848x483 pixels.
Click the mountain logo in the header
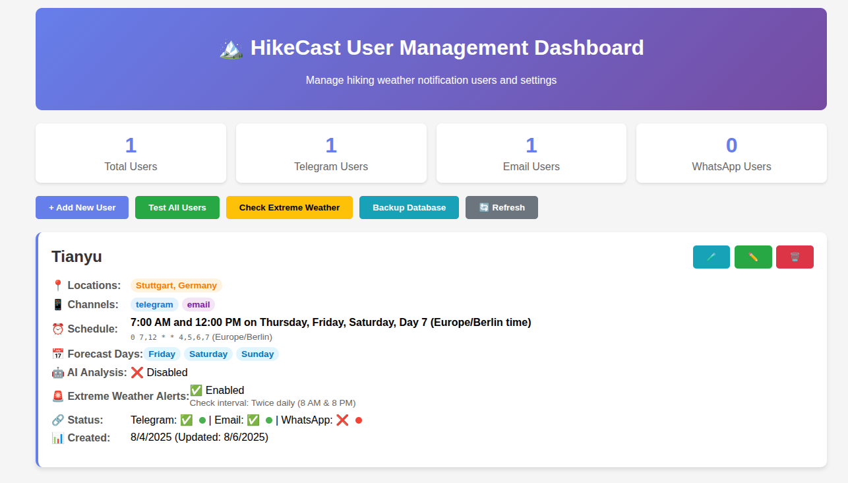[x=231, y=48]
